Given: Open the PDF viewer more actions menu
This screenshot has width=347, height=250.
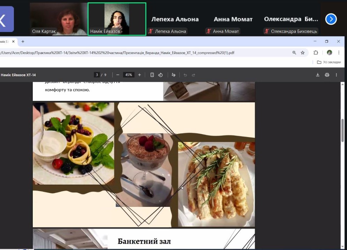Looking at the screenshot, I should [336, 75].
